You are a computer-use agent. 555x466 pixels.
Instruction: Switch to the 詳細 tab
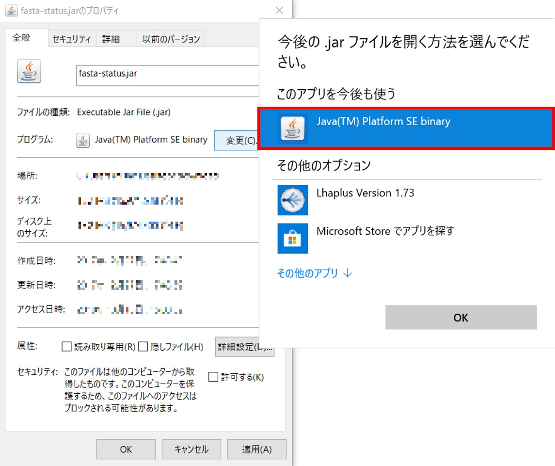click(111, 39)
